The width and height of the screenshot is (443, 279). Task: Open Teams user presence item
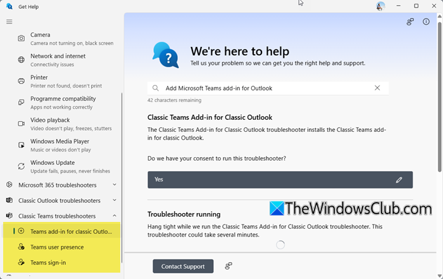62,247
